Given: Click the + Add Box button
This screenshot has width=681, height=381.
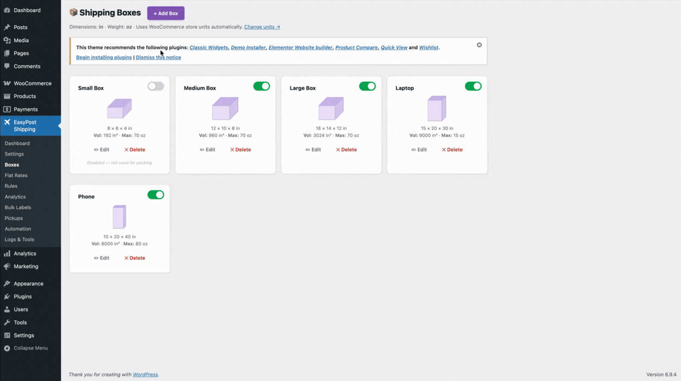Looking at the screenshot, I should click(x=166, y=13).
